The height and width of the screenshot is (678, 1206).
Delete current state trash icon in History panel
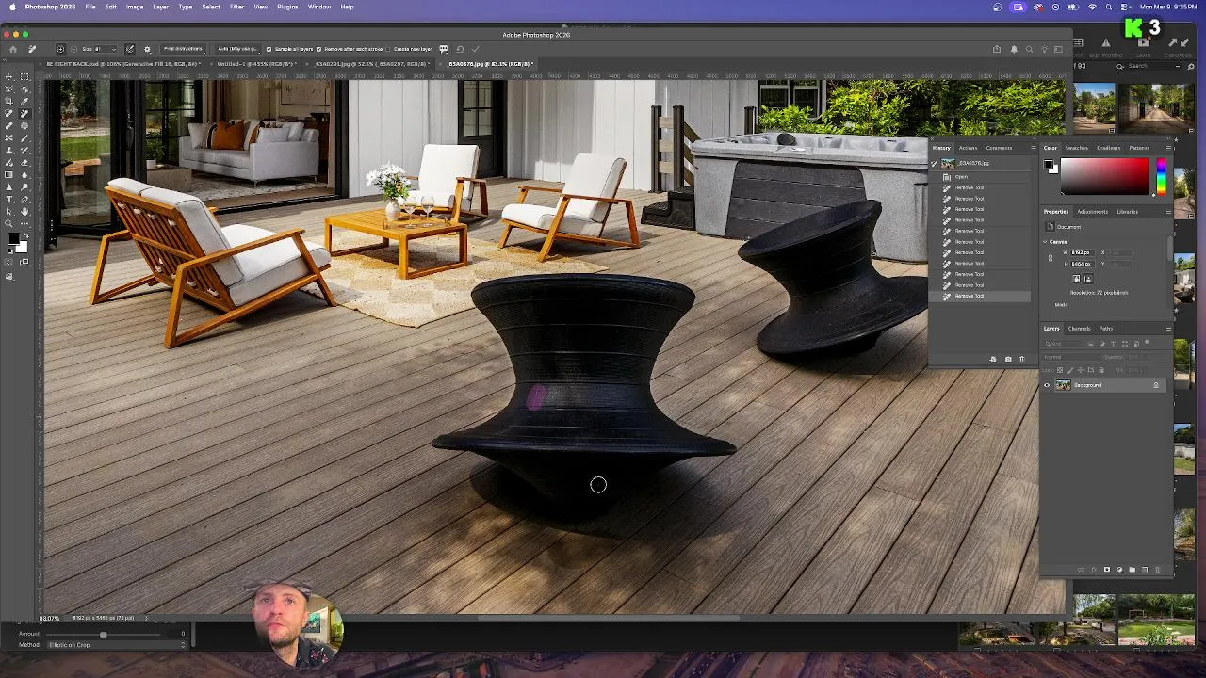1021,359
